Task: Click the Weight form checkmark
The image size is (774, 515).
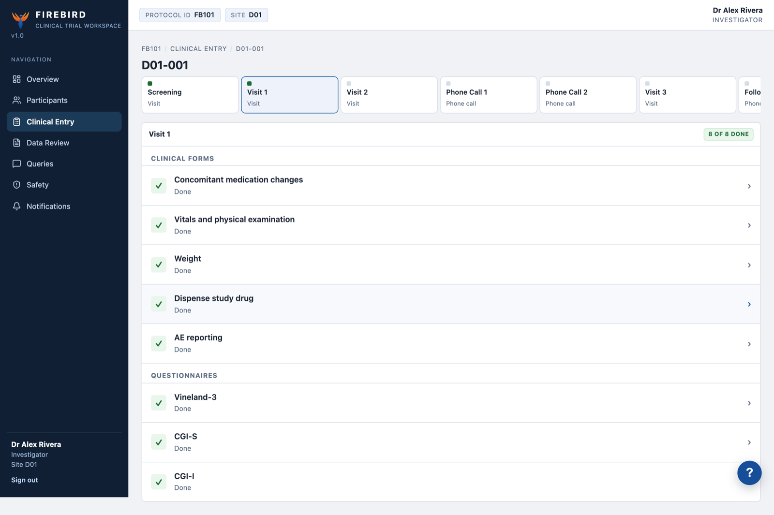Action: (159, 265)
